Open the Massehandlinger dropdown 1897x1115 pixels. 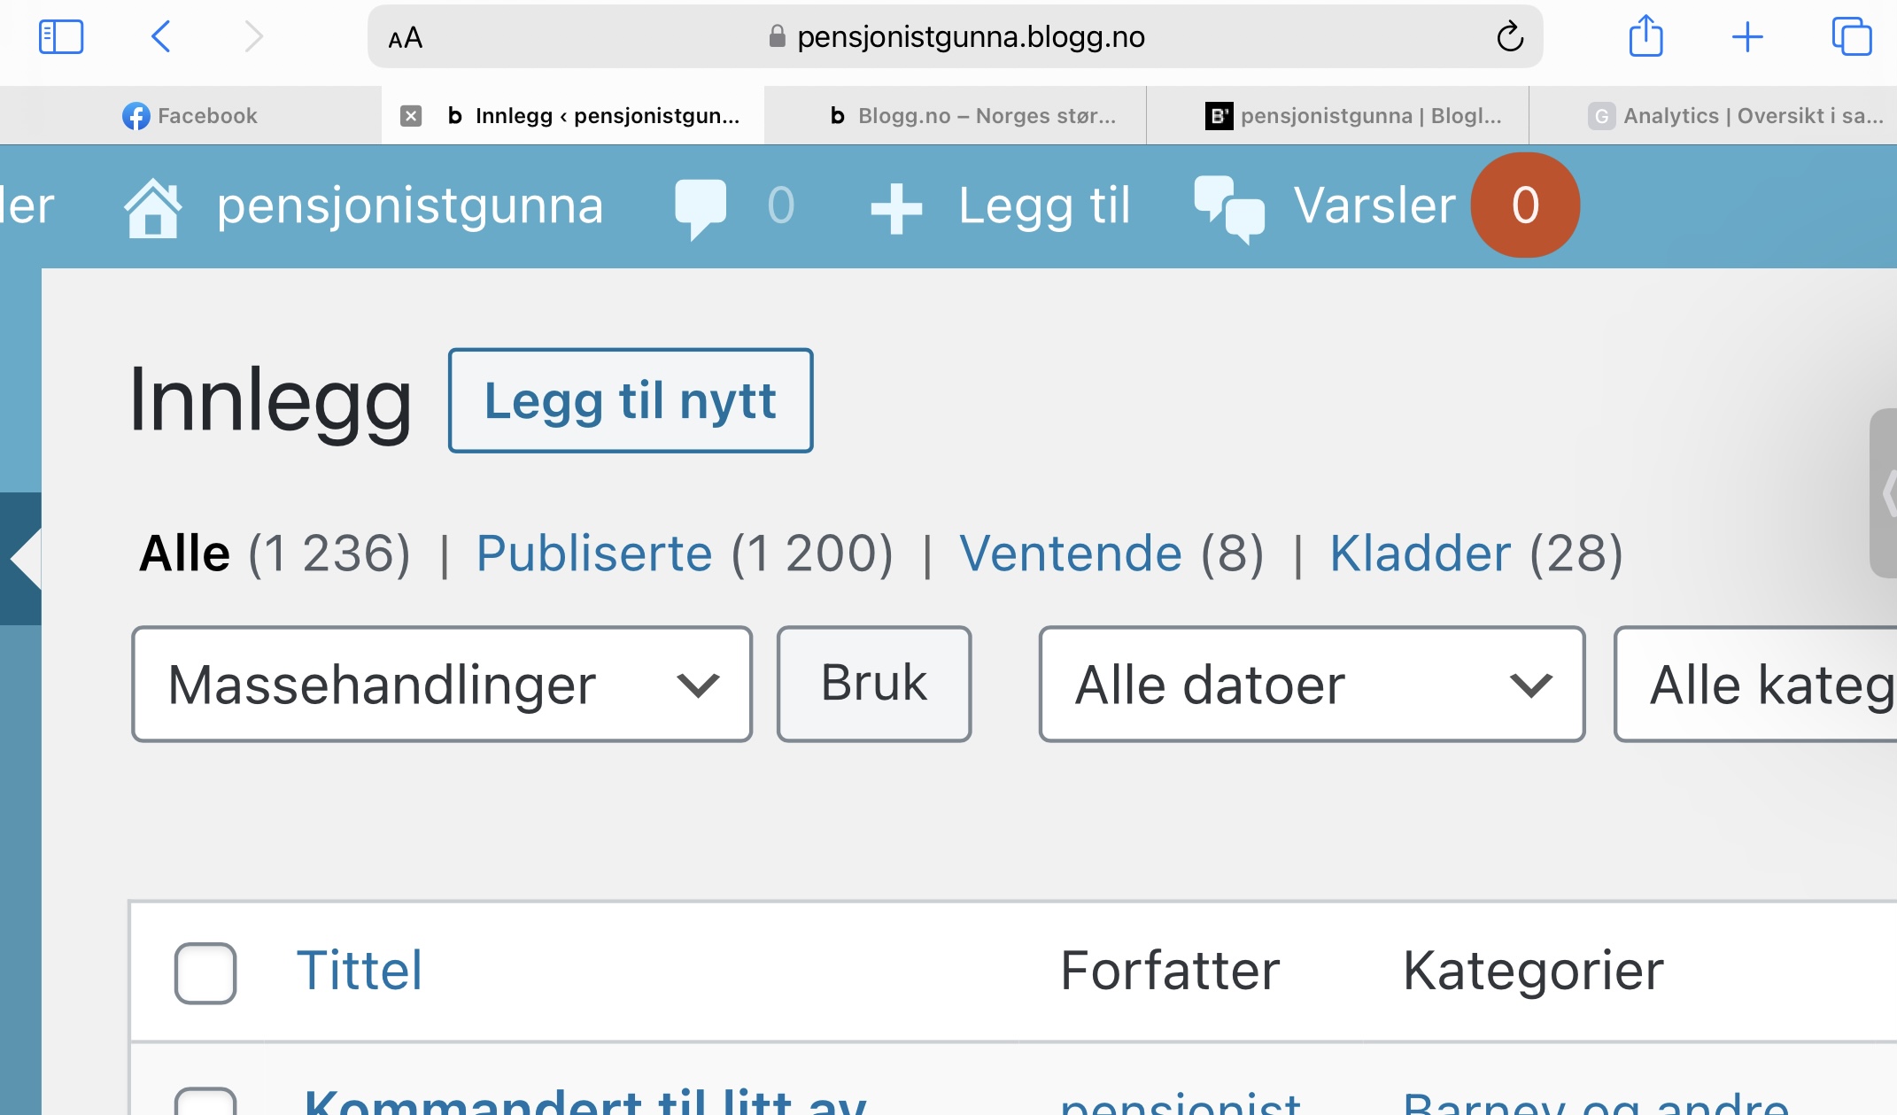(x=442, y=685)
